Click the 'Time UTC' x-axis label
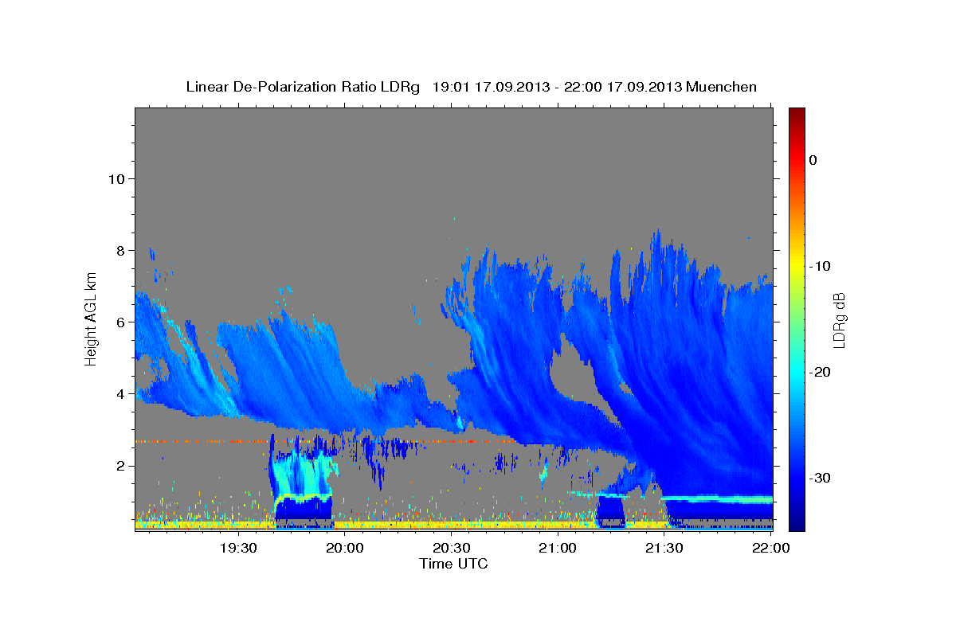Viewport: 956px width, 637px height. pos(453,564)
